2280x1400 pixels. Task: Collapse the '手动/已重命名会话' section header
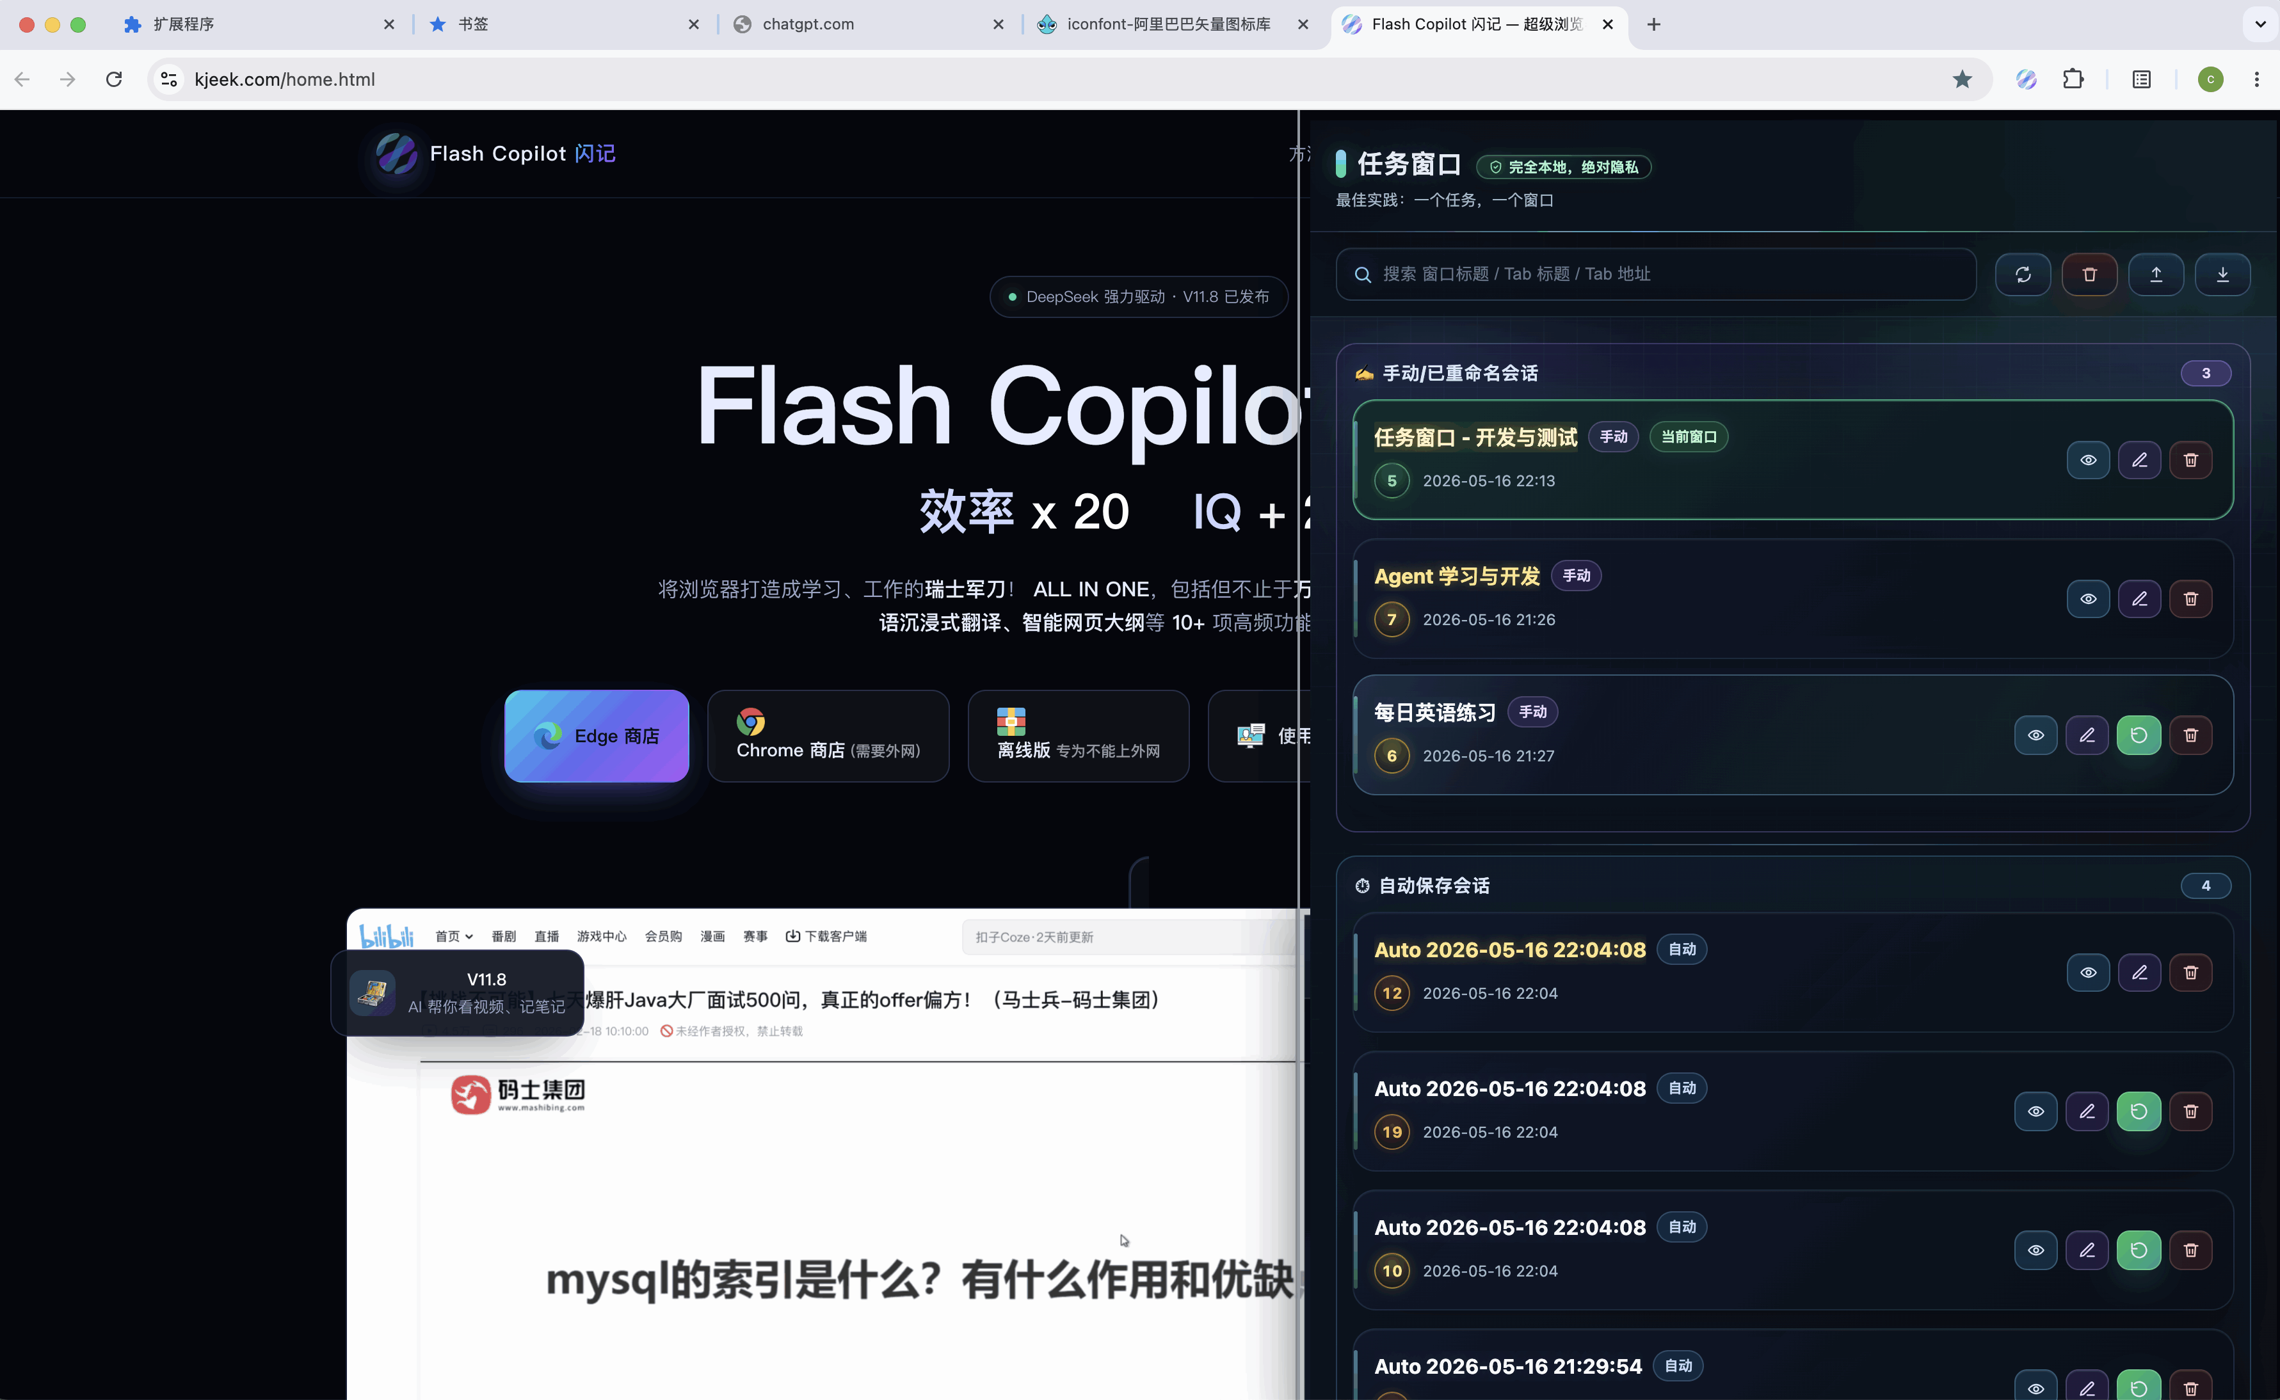tap(1793, 373)
